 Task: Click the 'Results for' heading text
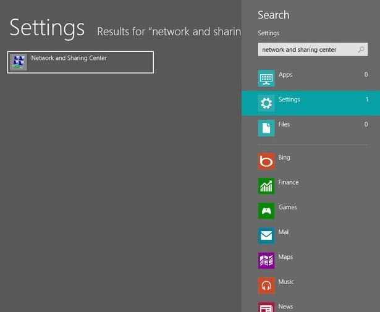169,32
